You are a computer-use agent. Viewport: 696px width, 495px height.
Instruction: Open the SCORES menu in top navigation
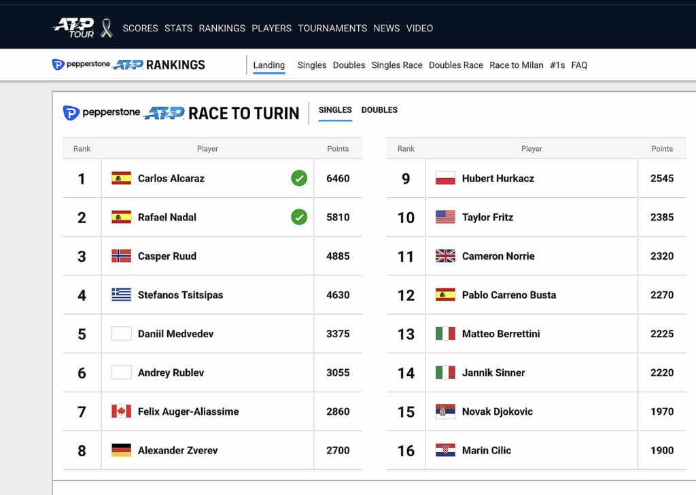pyautogui.click(x=140, y=29)
